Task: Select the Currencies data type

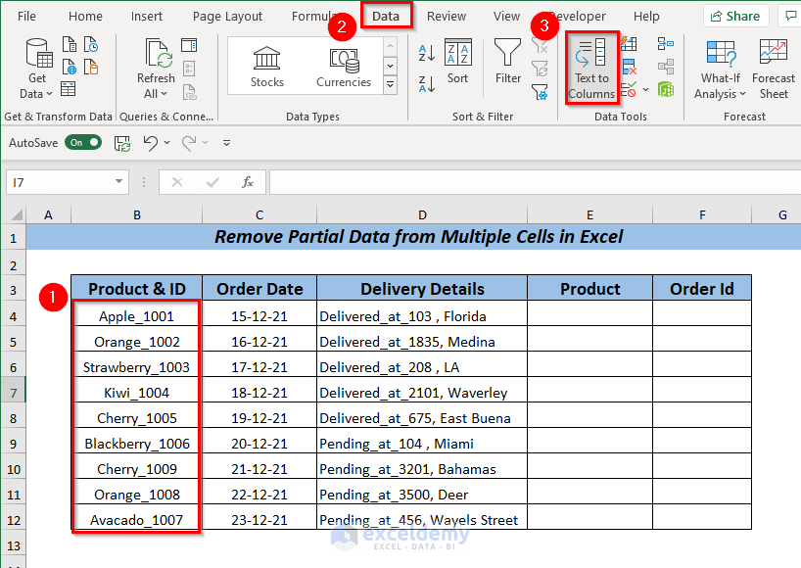Action: click(x=344, y=67)
